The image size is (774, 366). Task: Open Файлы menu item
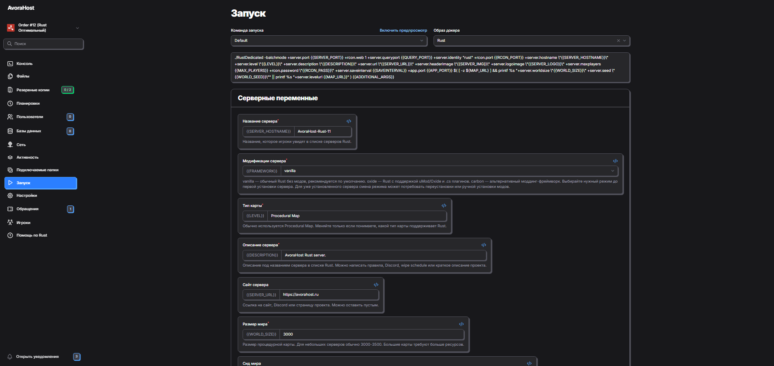pos(41,76)
